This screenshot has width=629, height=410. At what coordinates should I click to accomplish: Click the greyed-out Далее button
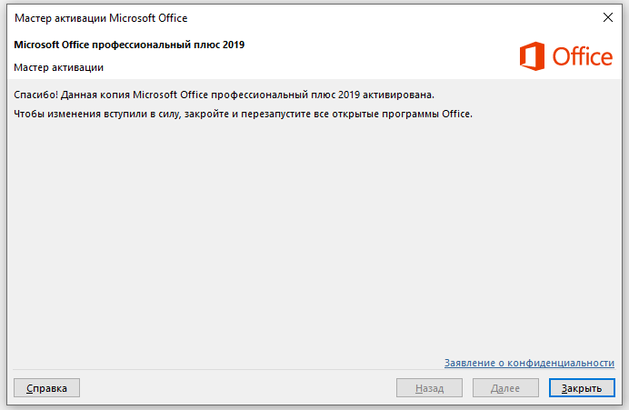pos(505,388)
